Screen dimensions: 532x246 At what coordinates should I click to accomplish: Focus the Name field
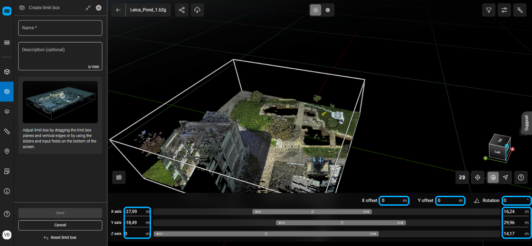[x=60, y=28]
